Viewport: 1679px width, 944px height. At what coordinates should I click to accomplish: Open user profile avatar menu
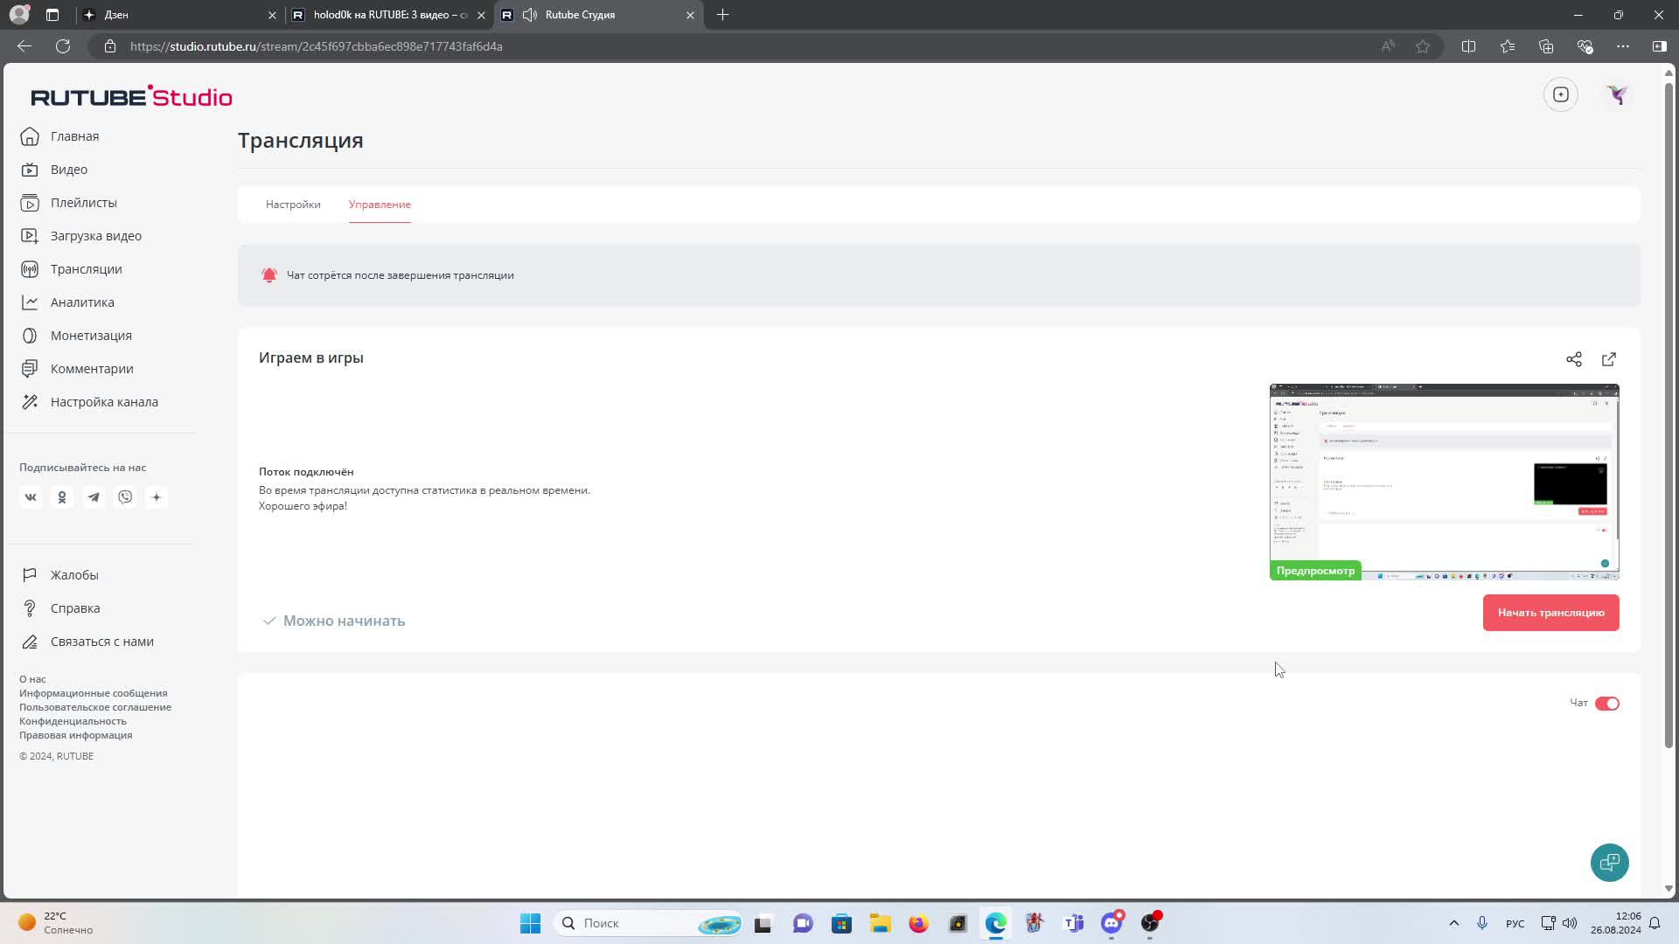click(1616, 94)
